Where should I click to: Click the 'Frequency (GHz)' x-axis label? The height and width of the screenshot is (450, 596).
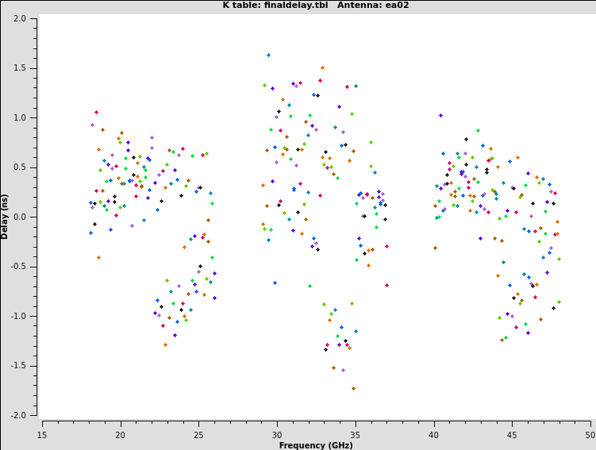tap(315, 445)
